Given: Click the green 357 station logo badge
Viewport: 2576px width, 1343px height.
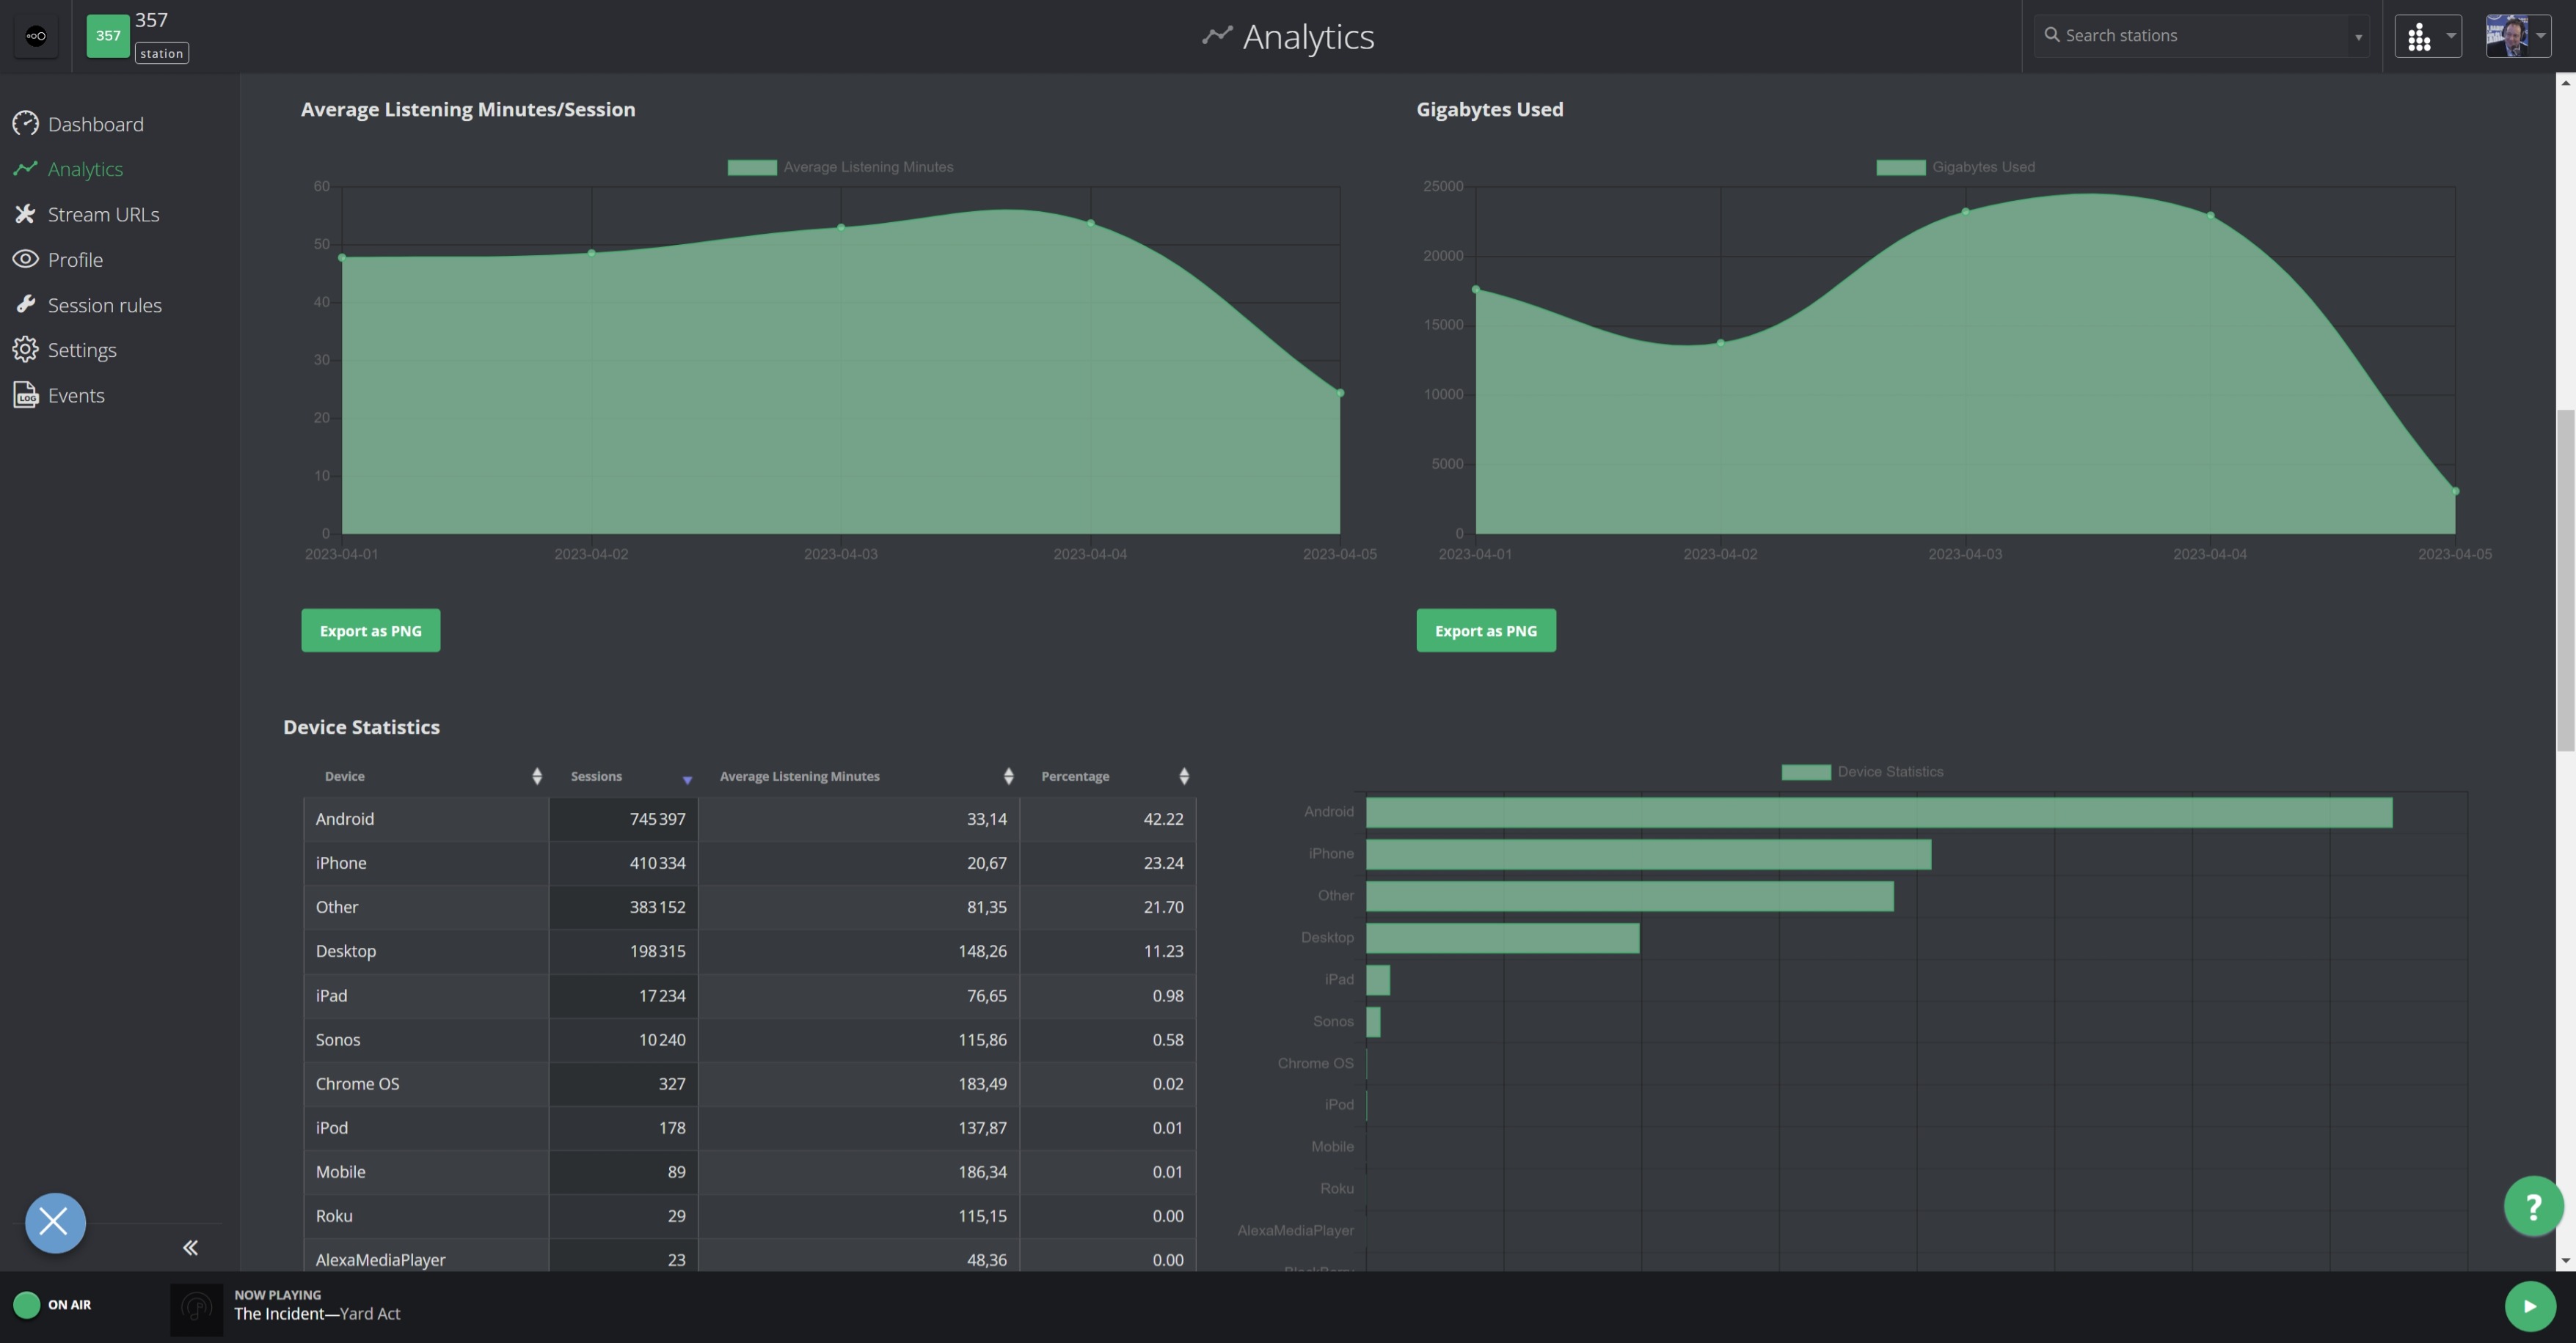Looking at the screenshot, I should click(108, 36).
